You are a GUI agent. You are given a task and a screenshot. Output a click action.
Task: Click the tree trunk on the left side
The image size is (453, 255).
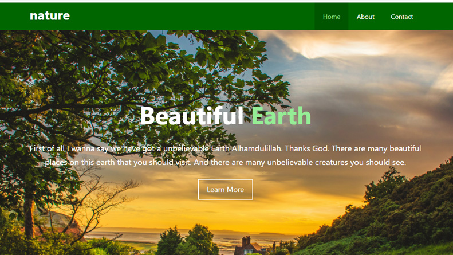(29, 217)
